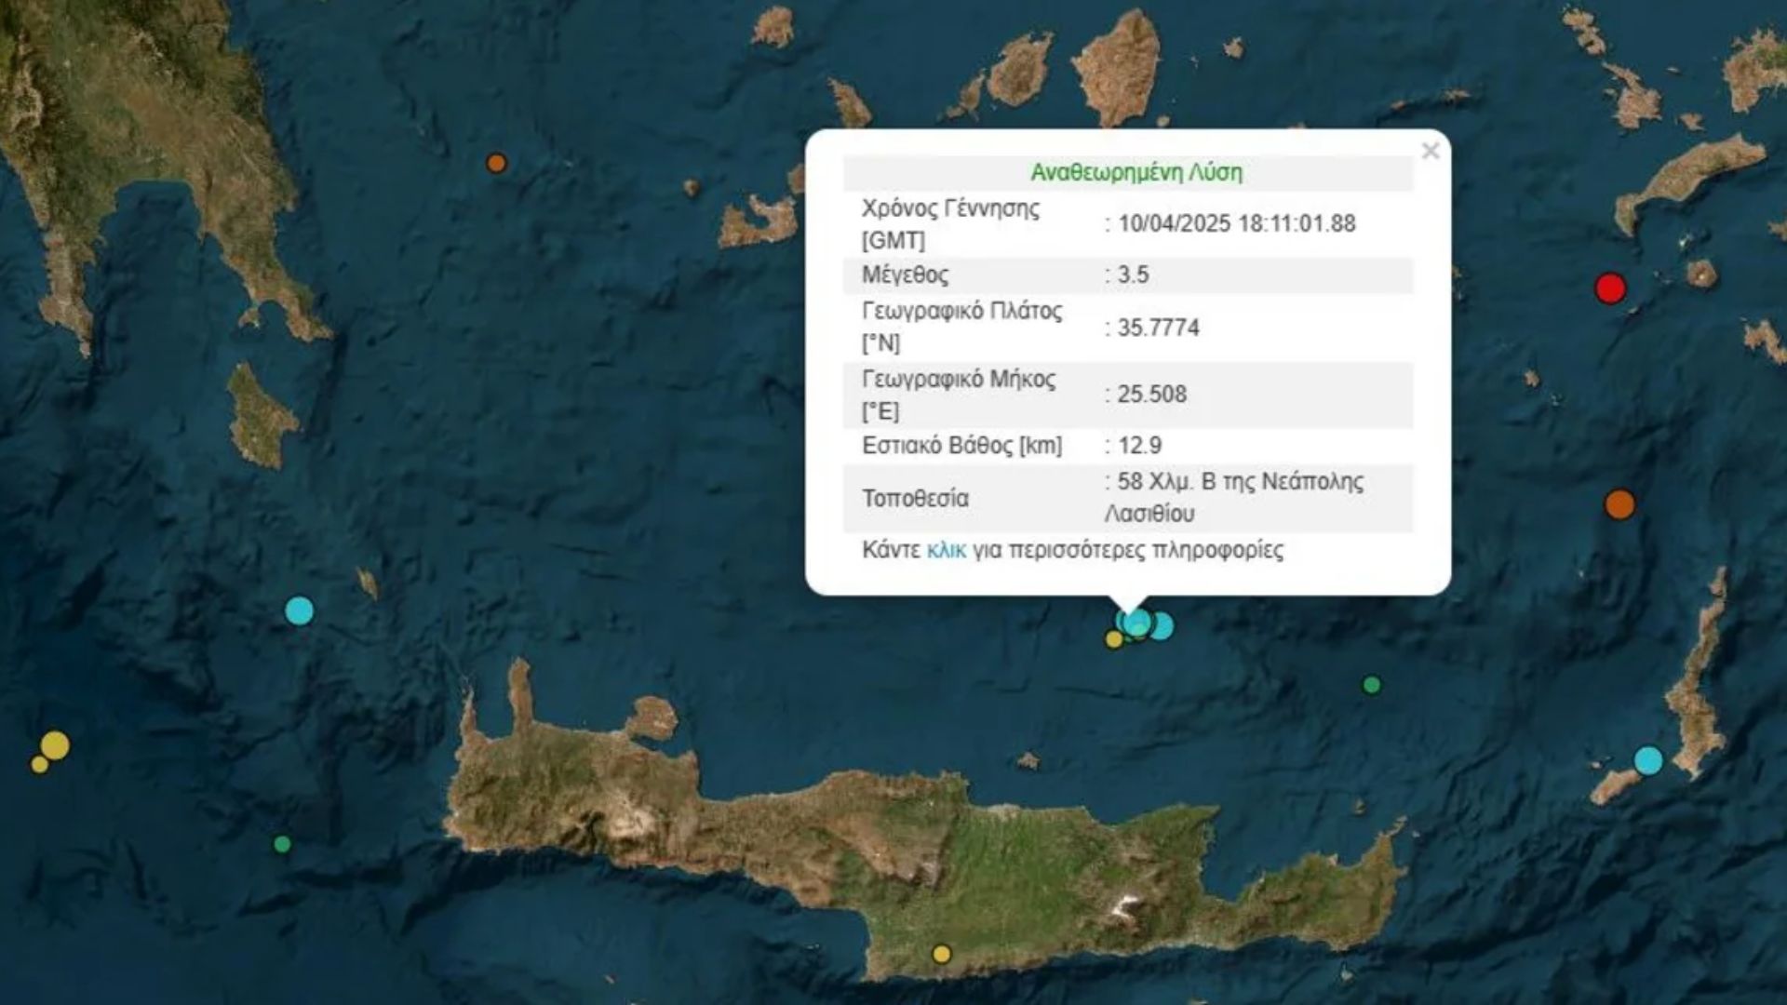1787x1005 pixels.
Task: Select the yellow marker on southern Crete coast
Action: [942, 954]
